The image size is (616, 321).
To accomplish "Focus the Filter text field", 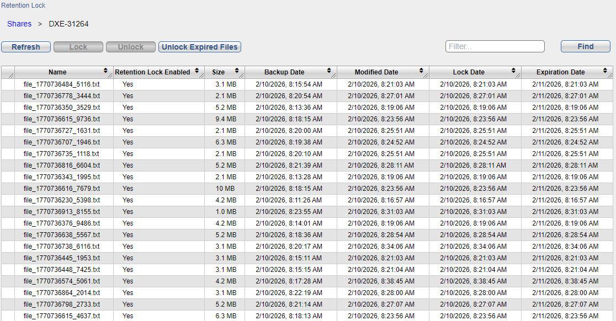I will click(495, 47).
